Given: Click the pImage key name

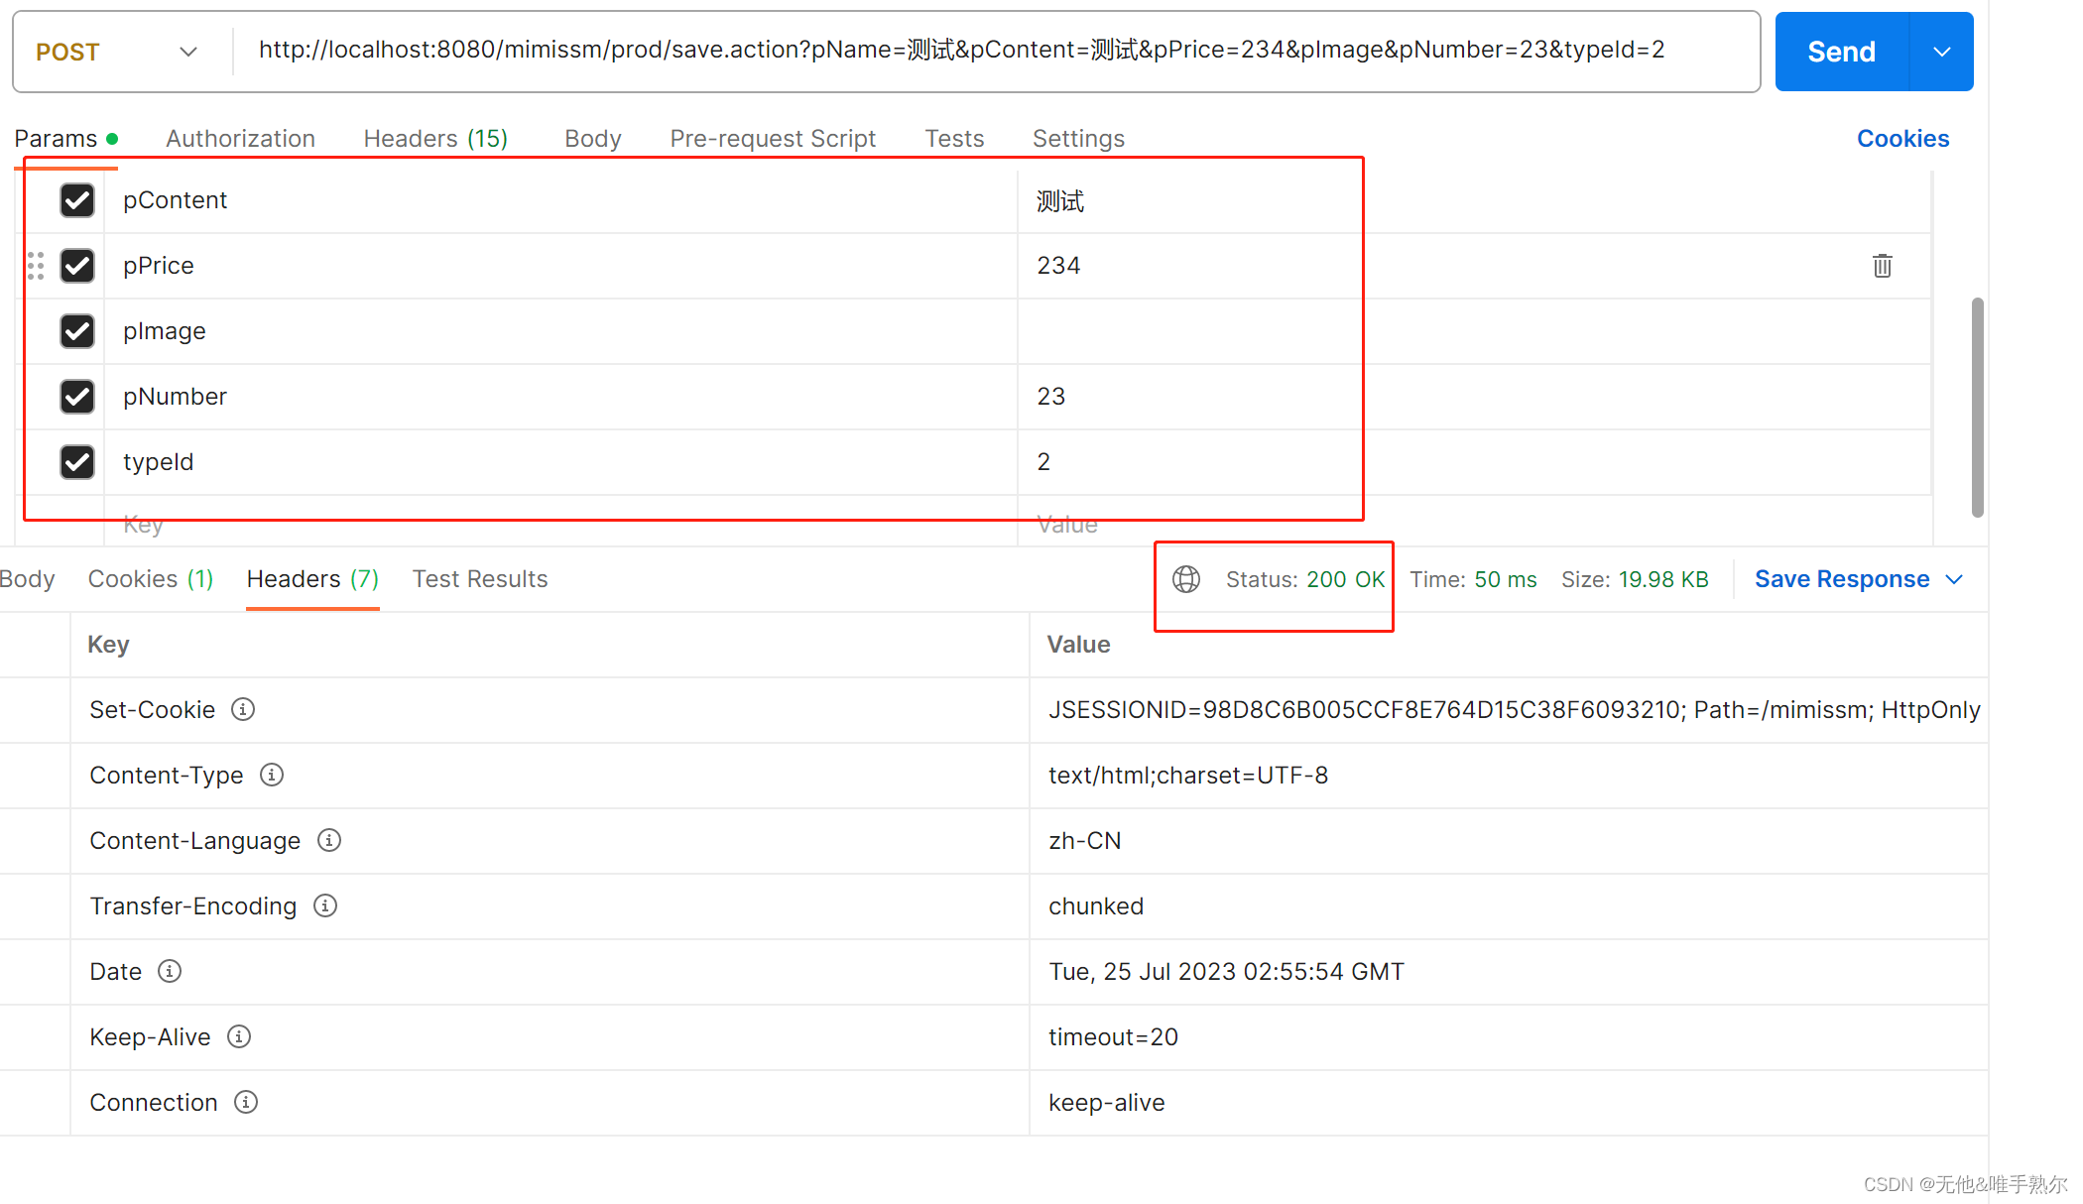Looking at the screenshot, I should point(165,331).
